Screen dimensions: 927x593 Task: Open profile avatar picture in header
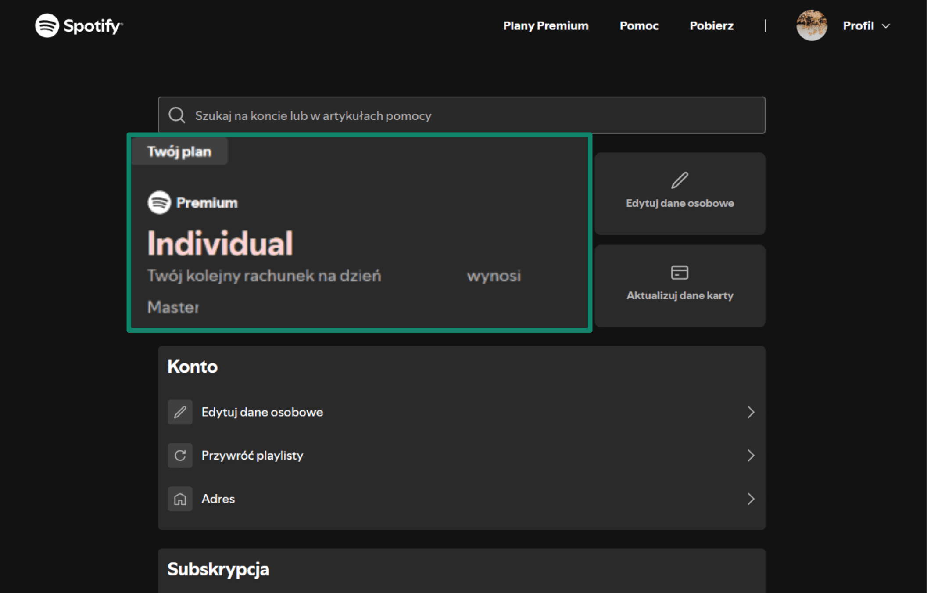(811, 25)
